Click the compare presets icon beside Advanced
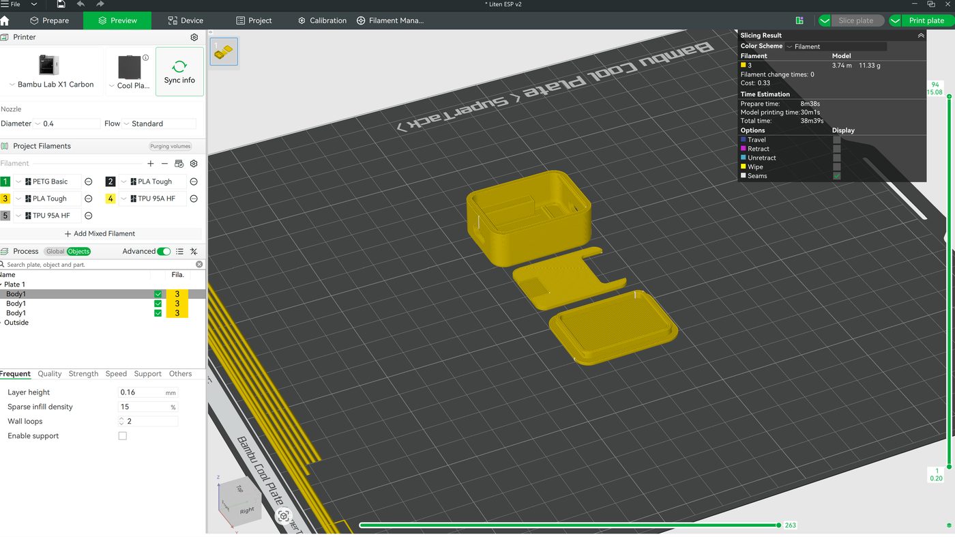 194,251
